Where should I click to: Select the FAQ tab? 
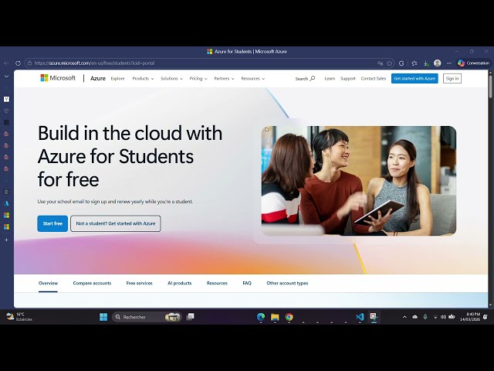click(x=247, y=284)
